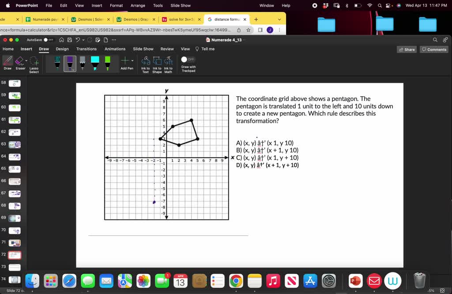Select Ink to Math tool
This screenshot has height=294, width=452.
(168, 64)
